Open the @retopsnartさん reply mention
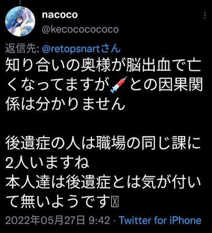The width and height of the screenshot is (212, 233). point(81,49)
